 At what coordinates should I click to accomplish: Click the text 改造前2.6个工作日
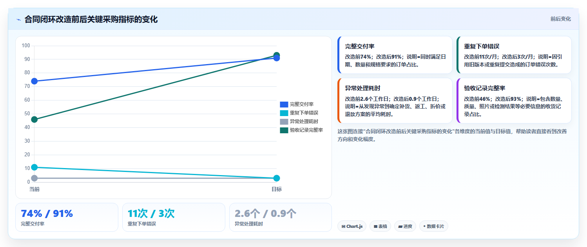[368, 99]
